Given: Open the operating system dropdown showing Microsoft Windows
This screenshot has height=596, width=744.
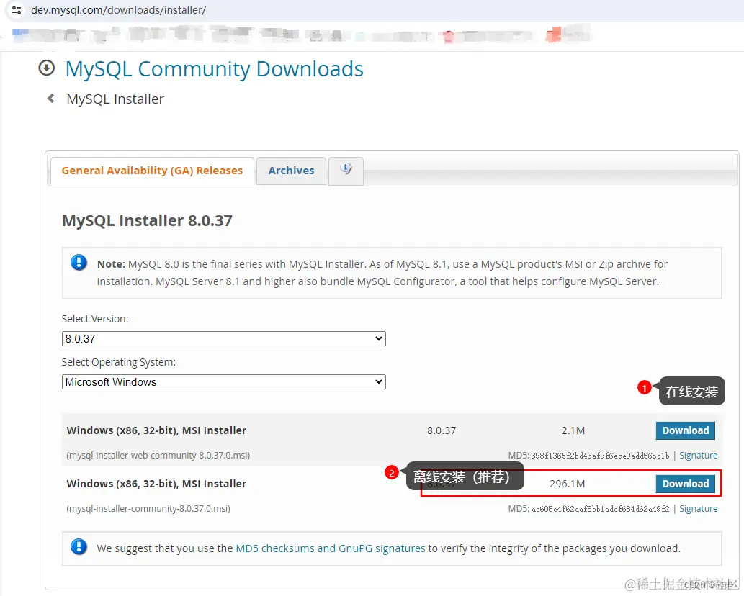Looking at the screenshot, I should point(223,381).
